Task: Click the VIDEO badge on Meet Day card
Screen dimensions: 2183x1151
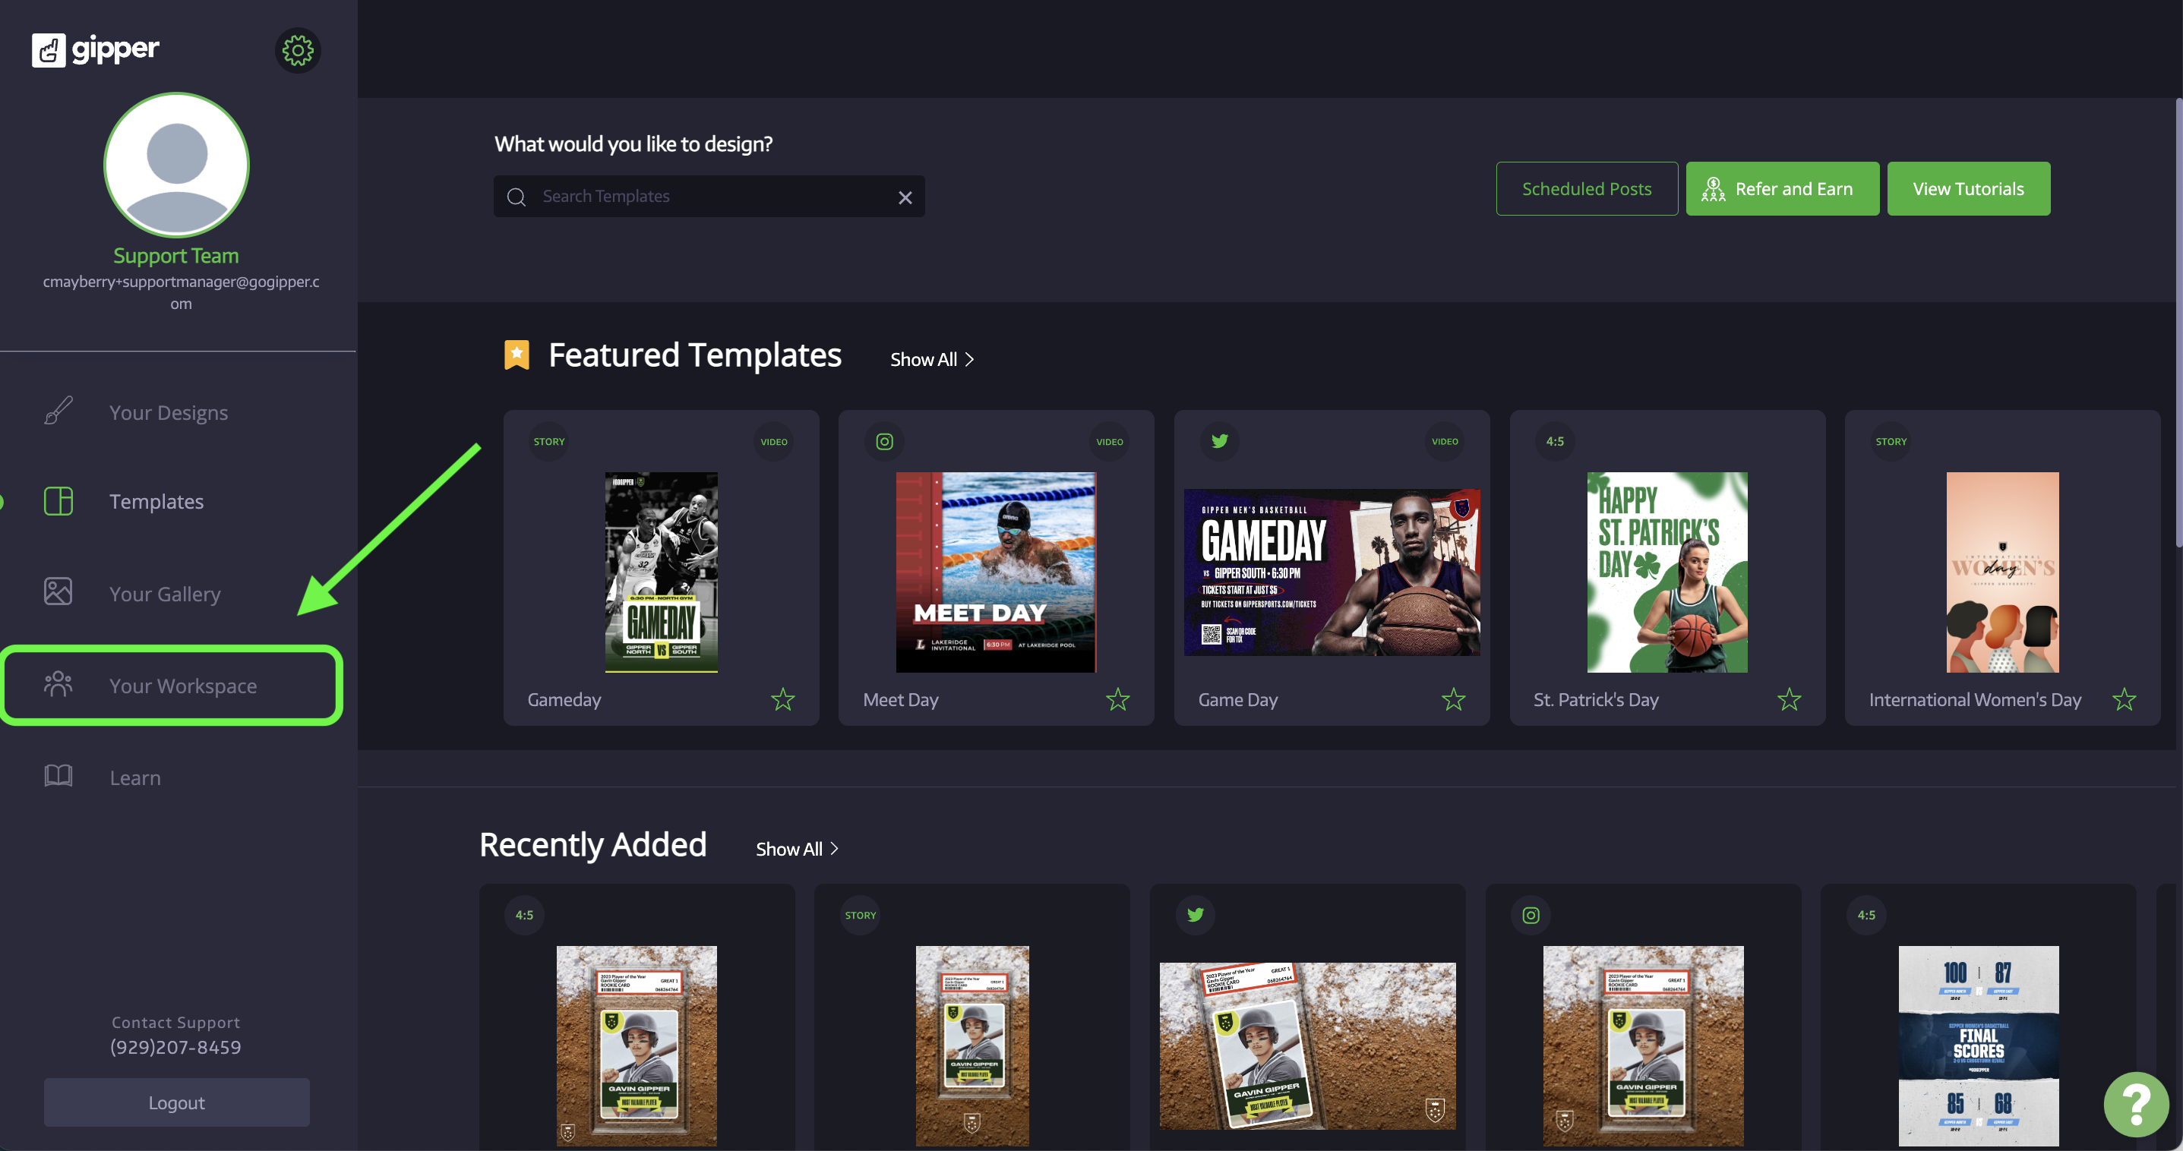Action: point(1109,441)
